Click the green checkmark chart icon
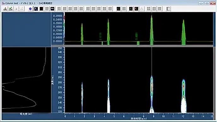Viewport: 217px width, 122px height. (x=11, y=9)
